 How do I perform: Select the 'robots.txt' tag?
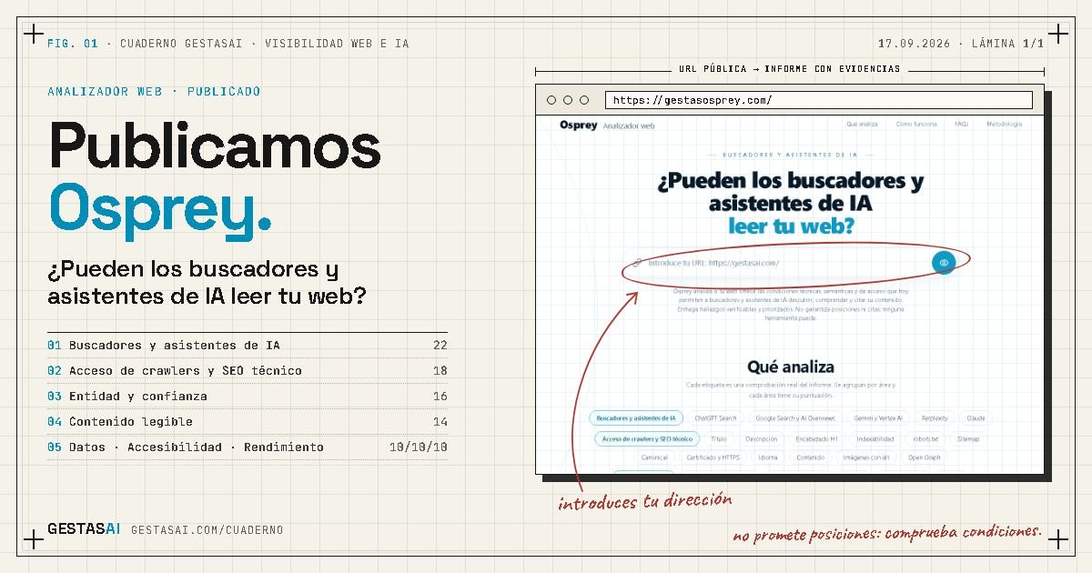pos(926,438)
